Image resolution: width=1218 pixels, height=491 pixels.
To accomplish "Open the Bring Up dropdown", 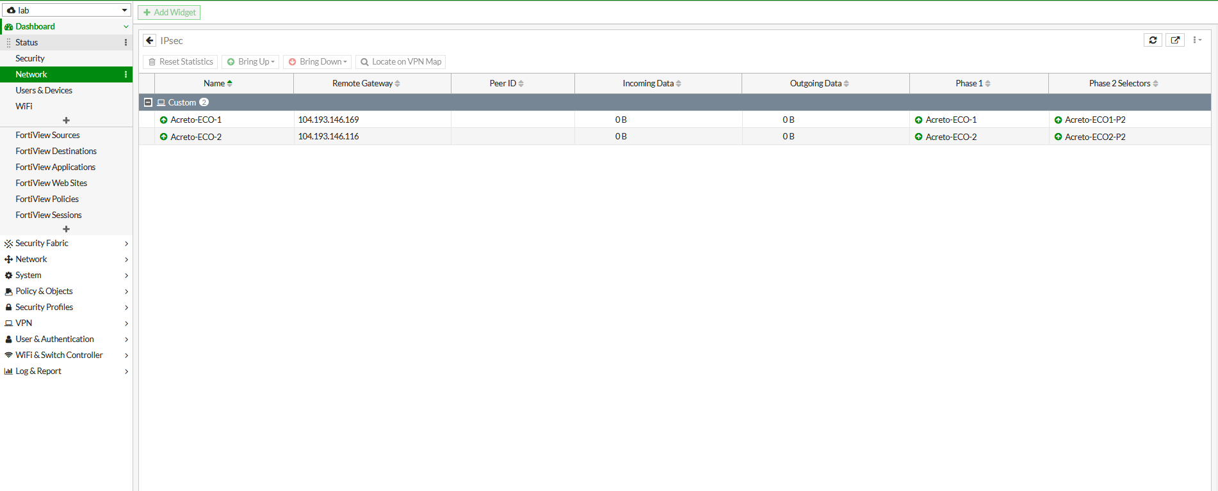I will coord(250,61).
